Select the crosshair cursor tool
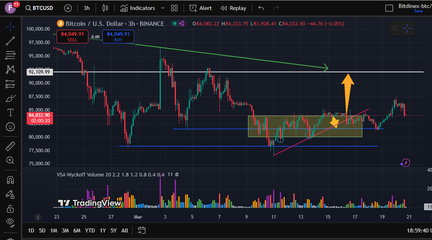Image resolution: width=432 pixels, height=240 pixels. tap(10, 27)
